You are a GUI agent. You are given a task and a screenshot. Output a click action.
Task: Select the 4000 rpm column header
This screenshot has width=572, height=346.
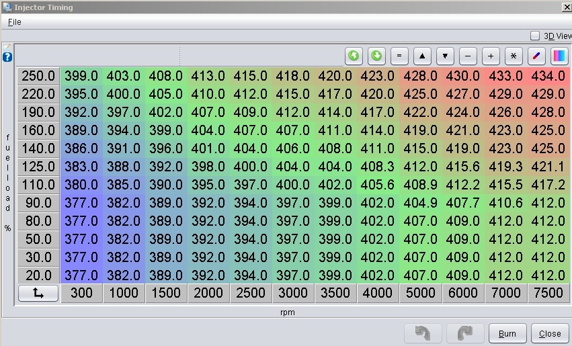point(378,293)
